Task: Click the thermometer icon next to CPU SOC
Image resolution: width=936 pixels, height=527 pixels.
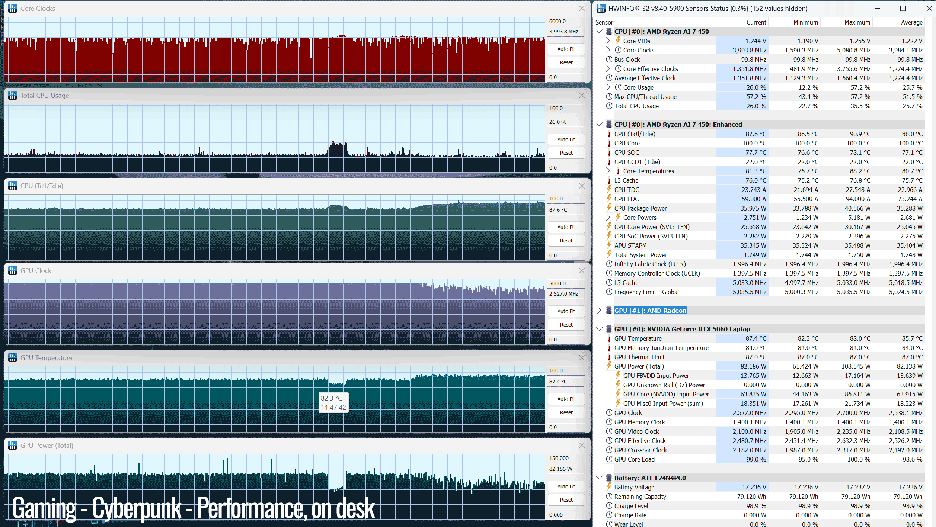Action: coord(609,152)
